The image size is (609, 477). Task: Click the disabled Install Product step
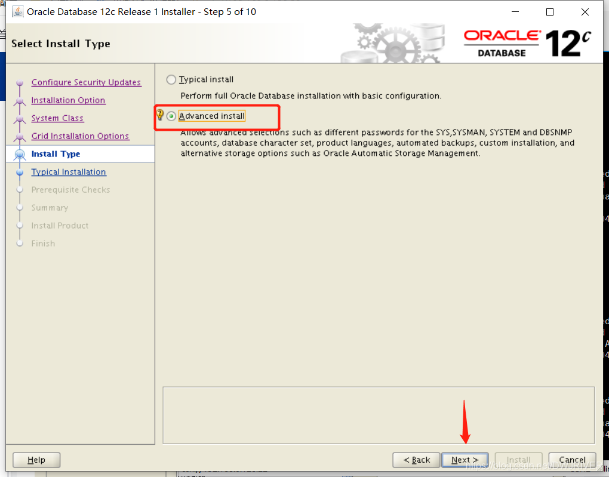(60, 225)
